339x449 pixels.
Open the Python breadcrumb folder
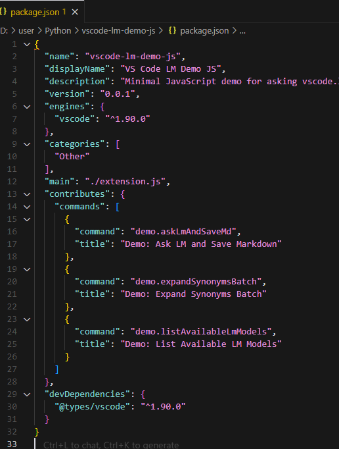coord(58,31)
